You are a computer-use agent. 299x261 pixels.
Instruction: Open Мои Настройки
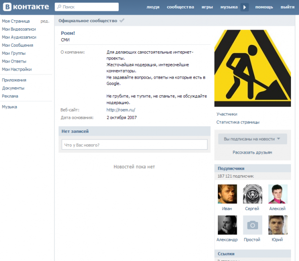17,69
